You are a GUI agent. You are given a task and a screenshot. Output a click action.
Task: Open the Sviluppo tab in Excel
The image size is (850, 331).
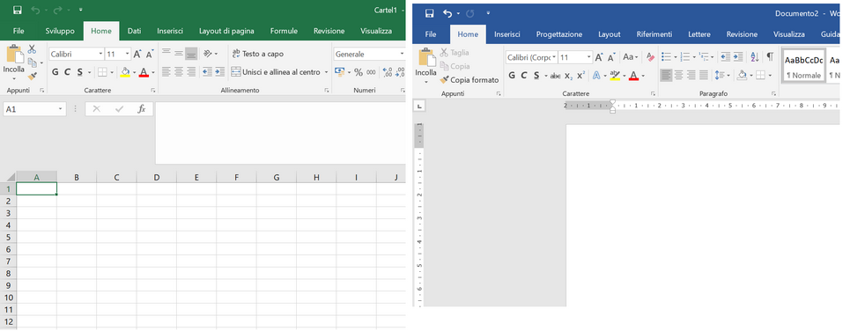[60, 31]
